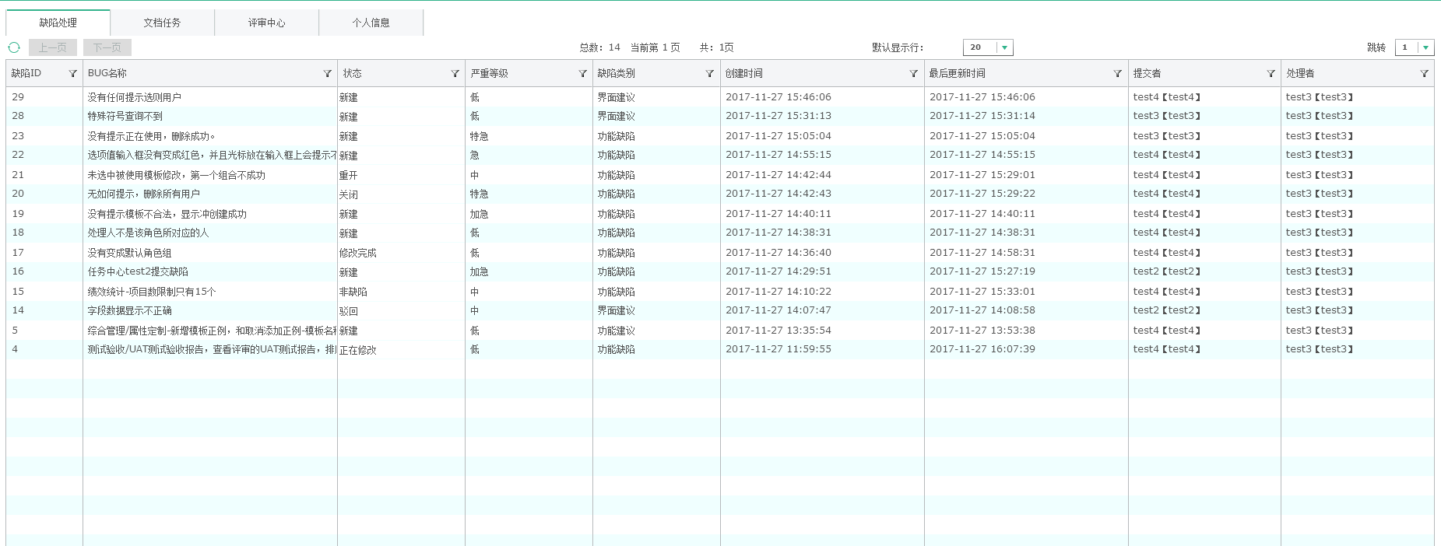Select the 缺陷处理 tab
Viewport: 1441px width, 546px height.
point(58,23)
